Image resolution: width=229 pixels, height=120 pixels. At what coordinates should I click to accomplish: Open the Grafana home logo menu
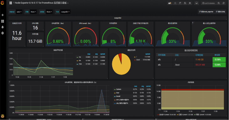[2, 3]
